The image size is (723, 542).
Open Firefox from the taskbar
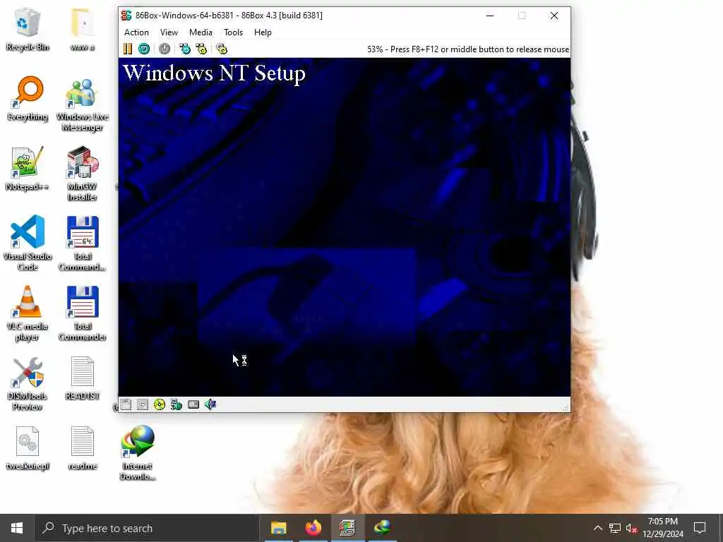pyautogui.click(x=313, y=528)
